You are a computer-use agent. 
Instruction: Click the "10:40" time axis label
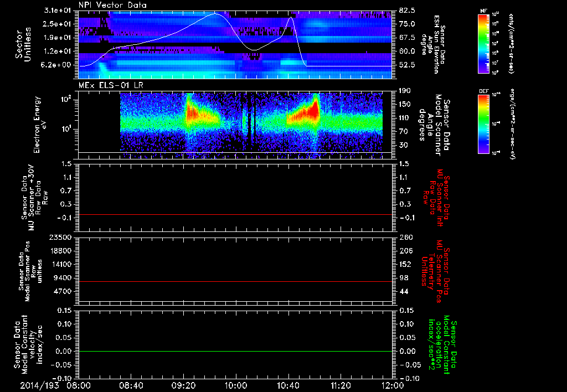click(288, 385)
